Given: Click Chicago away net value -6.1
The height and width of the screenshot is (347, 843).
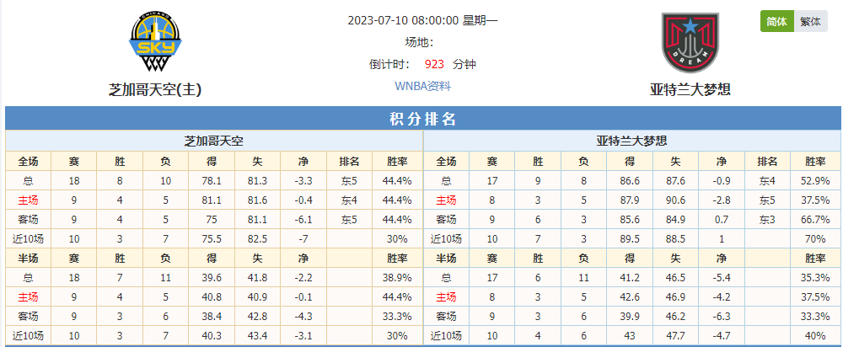Looking at the screenshot, I should [303, 219].
